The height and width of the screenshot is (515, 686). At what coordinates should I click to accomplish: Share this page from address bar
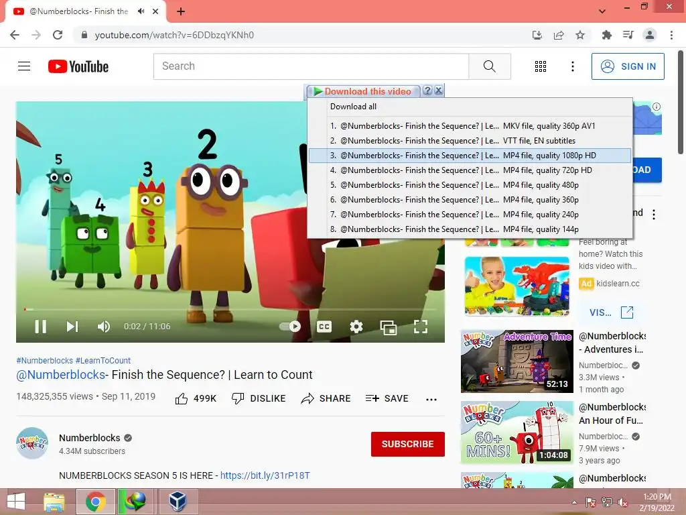click(559, 35)
